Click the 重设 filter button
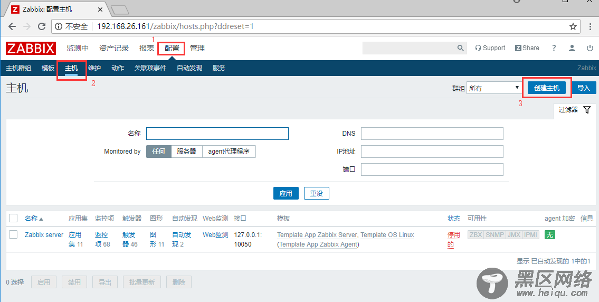The width and height of the screenshot is (599, 302). (x=316, y=193)
